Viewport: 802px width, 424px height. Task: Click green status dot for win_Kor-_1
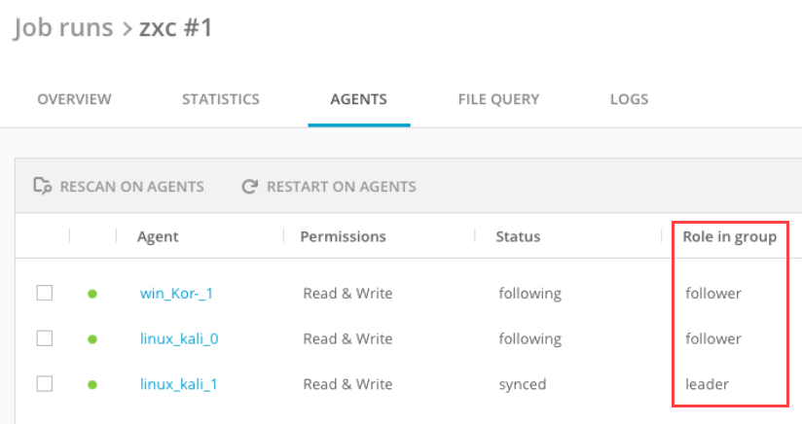(x=92, y=294)
